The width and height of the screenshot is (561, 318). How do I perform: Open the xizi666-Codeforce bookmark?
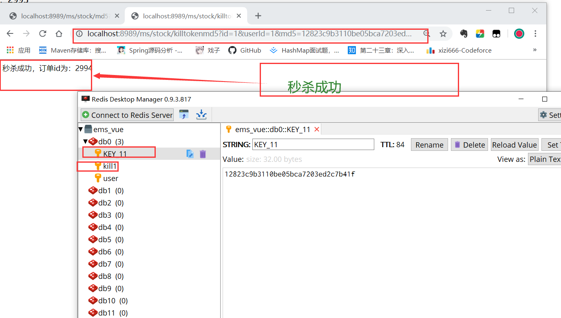(x=459, y=50)
